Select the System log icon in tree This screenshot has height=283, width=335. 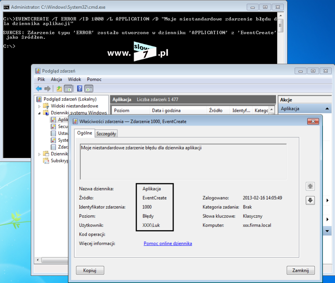point(53,140)
